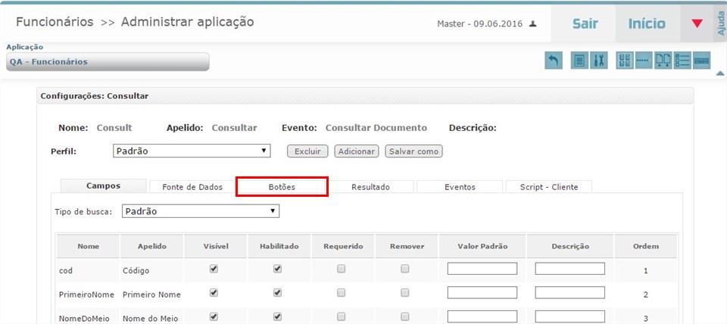
Task: Click the user icon beside Master - 09.06.2016
Action: click(533, 23)
